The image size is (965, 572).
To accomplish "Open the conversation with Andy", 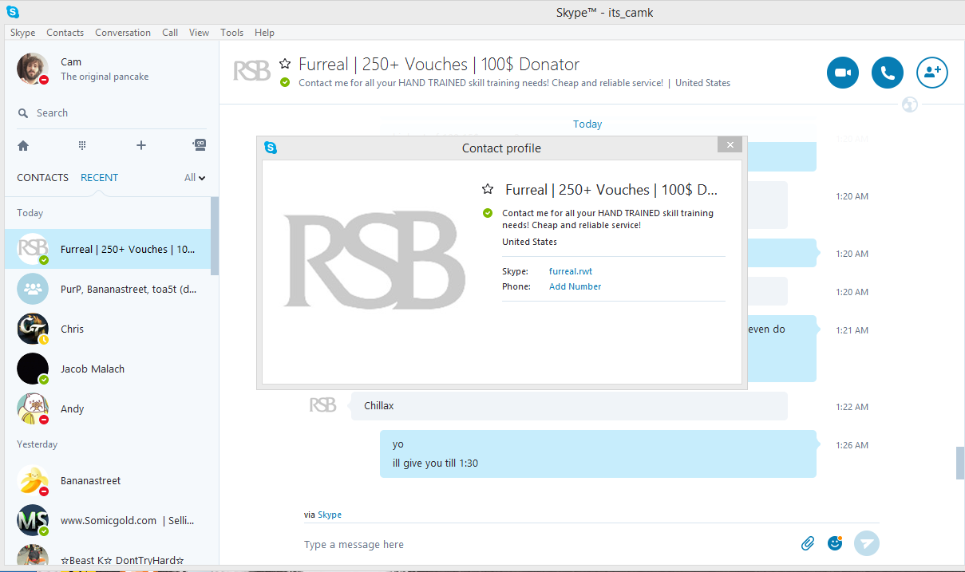I will point(108,408).
